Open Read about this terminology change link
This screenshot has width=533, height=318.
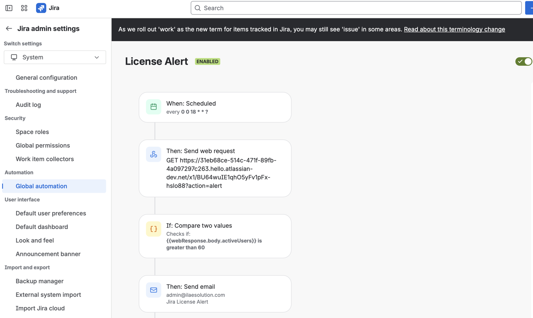coord(454,29)
